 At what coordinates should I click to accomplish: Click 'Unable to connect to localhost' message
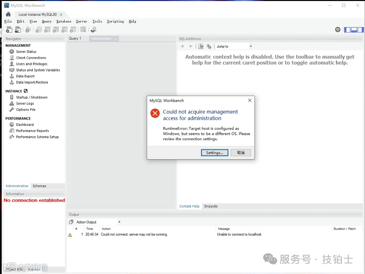click(x=239, y=234)
